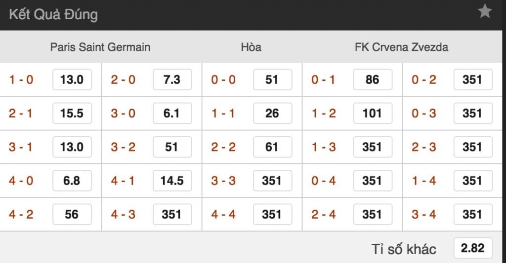This screenshot has width=506, height=263.
Task: Pick 1 - 2 odds 101
Action: tap(372, 113)
